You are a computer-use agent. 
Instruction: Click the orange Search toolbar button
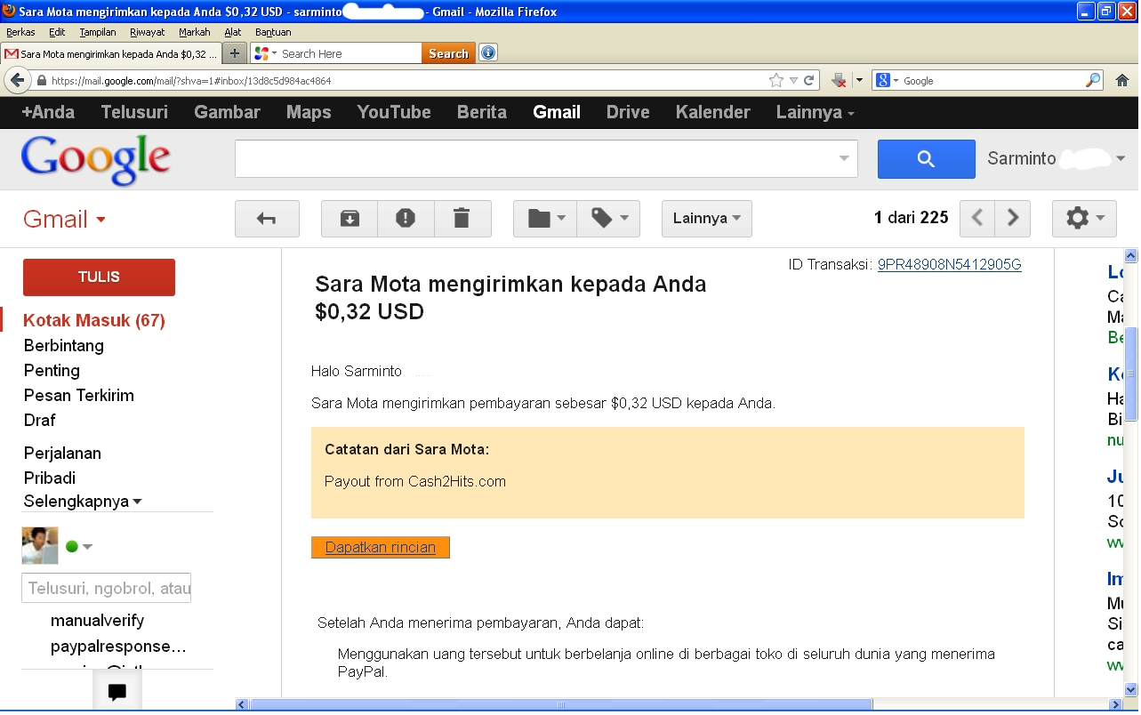448,53
